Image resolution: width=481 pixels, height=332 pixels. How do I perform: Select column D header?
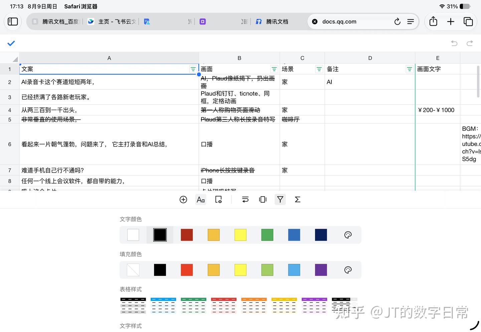point(370,58)
